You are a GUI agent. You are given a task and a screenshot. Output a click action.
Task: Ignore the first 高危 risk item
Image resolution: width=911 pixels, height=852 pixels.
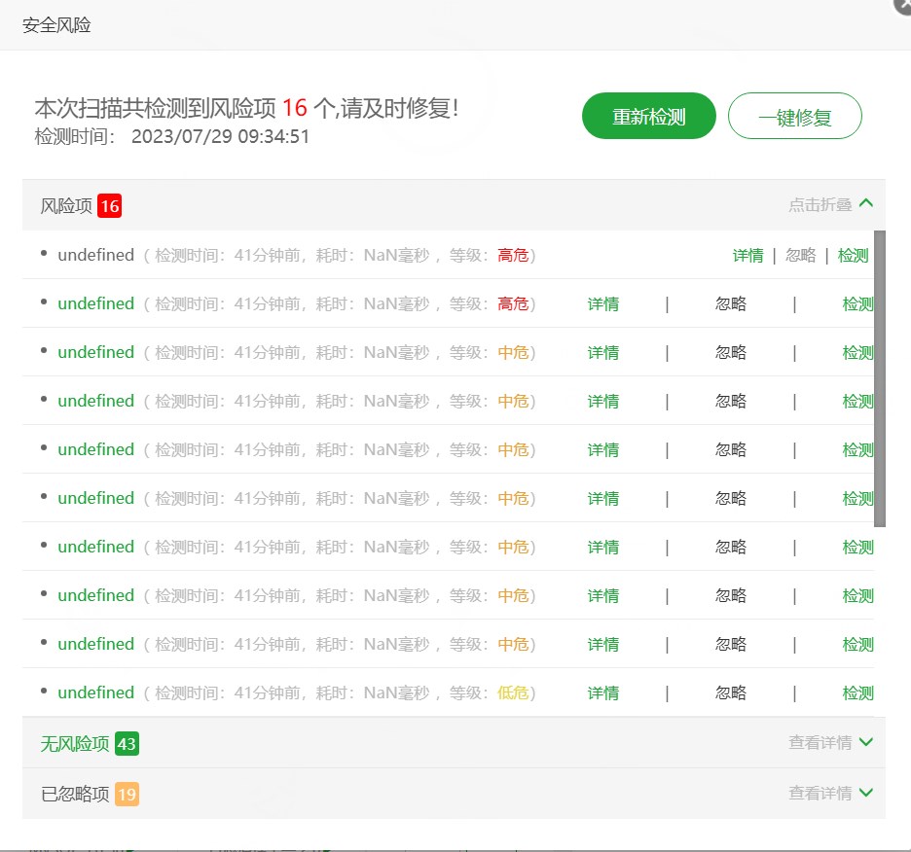pos(800,256)
